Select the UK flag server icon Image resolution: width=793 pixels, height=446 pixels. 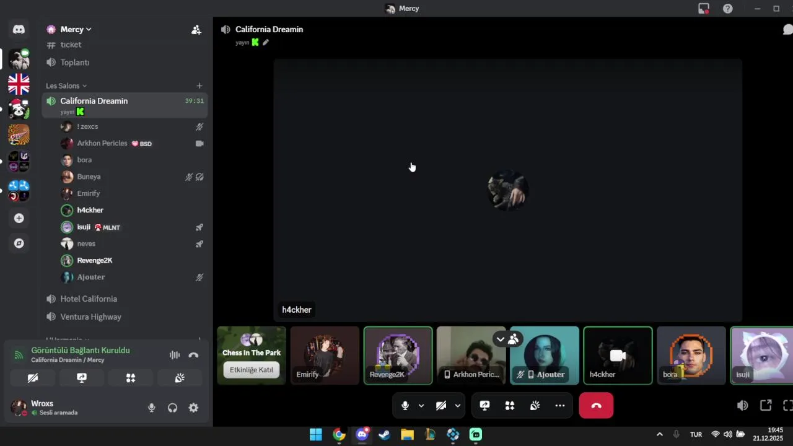click(19, 84)
